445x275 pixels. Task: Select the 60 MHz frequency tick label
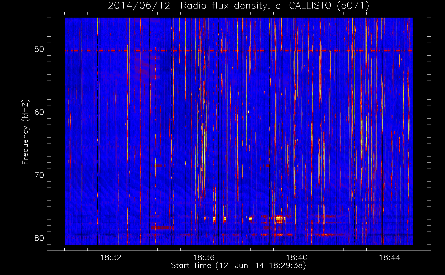click(x=39, y=112)
